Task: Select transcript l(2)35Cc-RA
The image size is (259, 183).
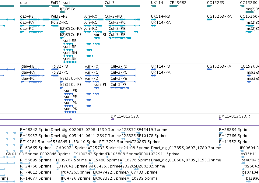Action: pos(71,29)
